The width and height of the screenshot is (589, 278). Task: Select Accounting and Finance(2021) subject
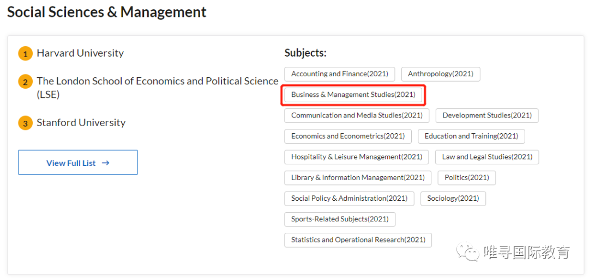[339, 74]
